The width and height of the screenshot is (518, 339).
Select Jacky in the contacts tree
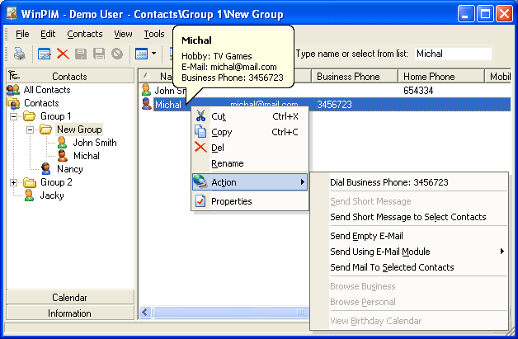pyautogui.click(x=52, y=195)
